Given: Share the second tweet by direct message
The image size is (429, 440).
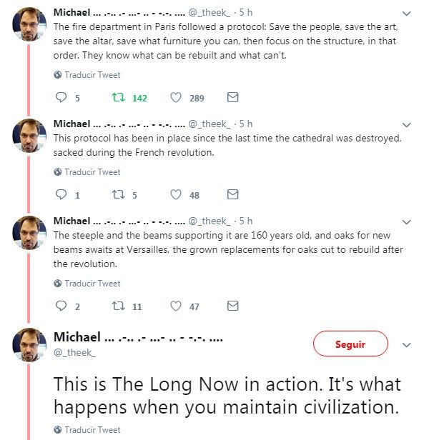Looking at the screenshot, I should point(232,195).
